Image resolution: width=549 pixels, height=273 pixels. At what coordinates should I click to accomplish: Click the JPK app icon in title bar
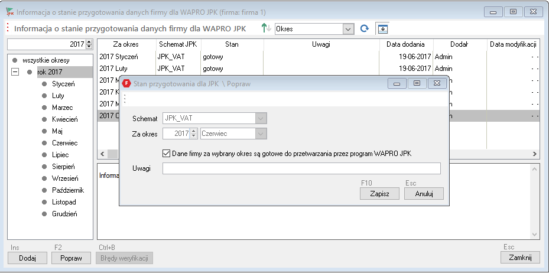pos(10,12)
